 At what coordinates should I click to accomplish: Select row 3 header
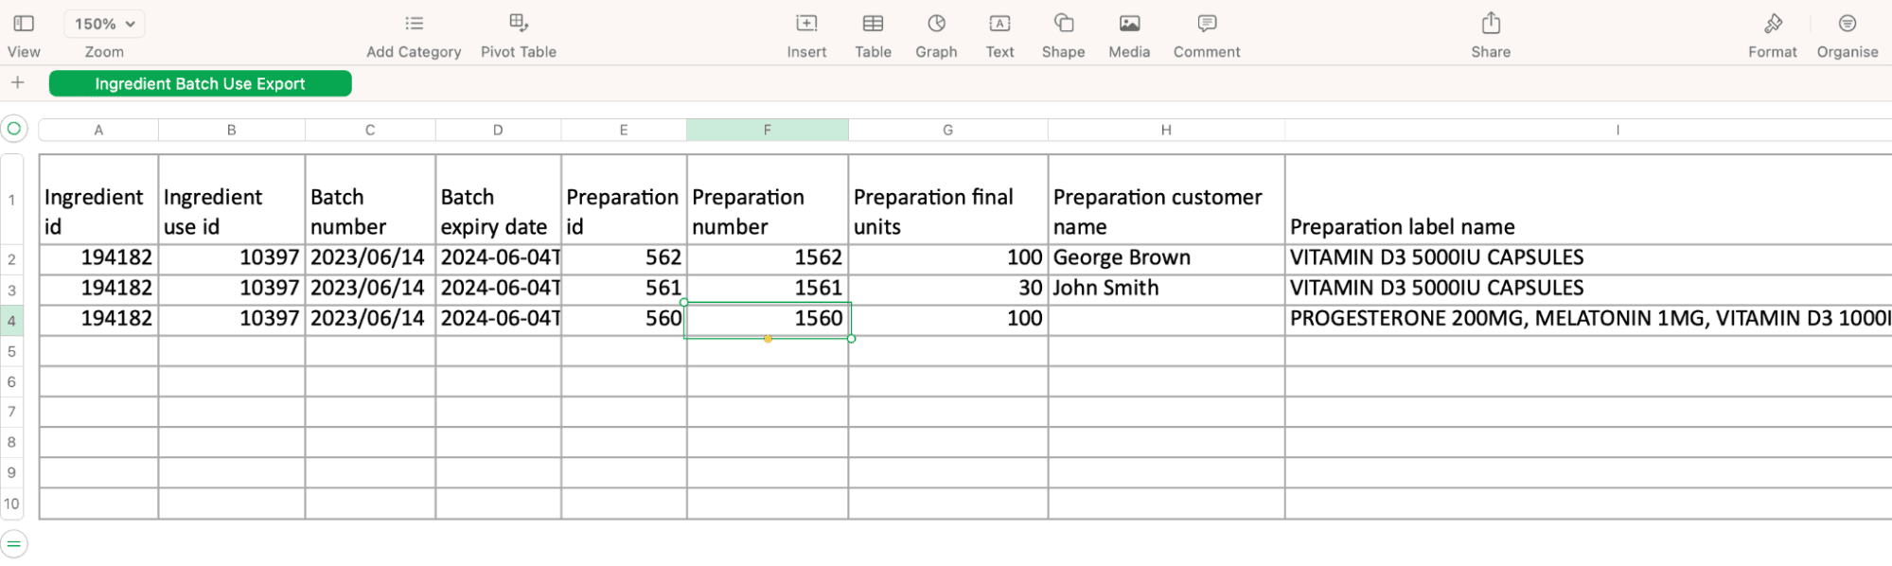pyautogui.click(x=12, y=290)
